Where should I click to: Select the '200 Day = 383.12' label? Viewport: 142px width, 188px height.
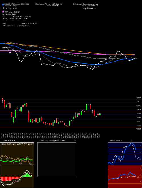tap(12, 12)
